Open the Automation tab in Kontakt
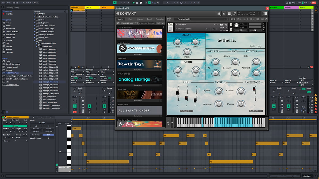The height and width of the screenshot is (179, 319). tap(159, 19)
